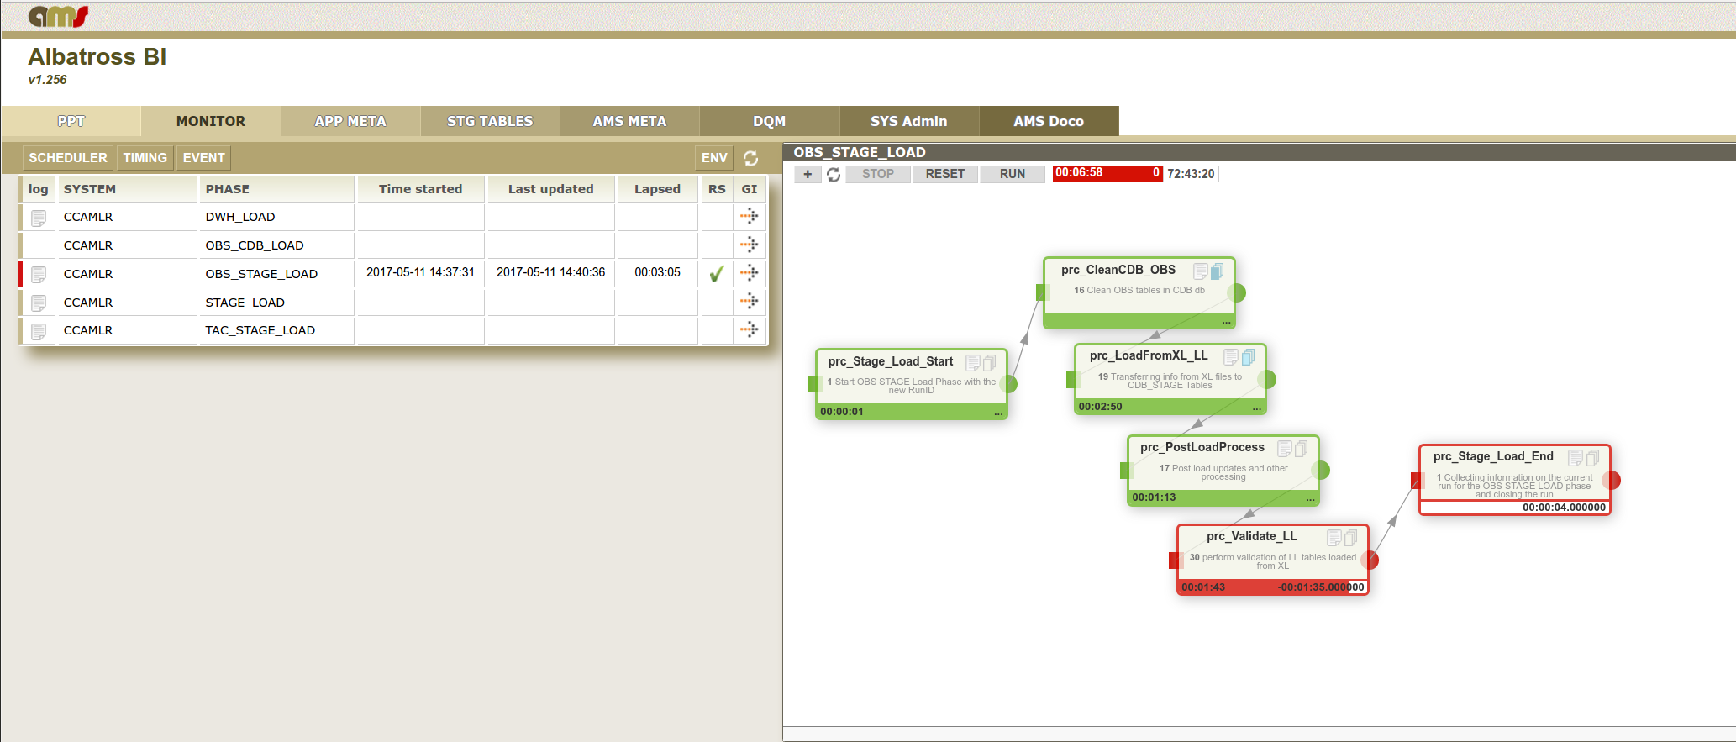
Task: Switch to the STG TABLES tab
Action: (x=490, y=121)
